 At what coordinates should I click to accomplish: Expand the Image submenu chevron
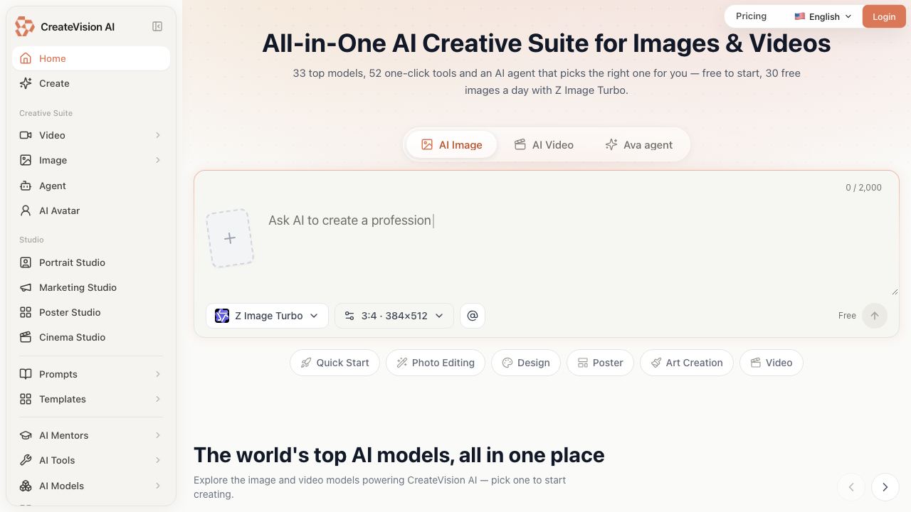tap(158, 160)
